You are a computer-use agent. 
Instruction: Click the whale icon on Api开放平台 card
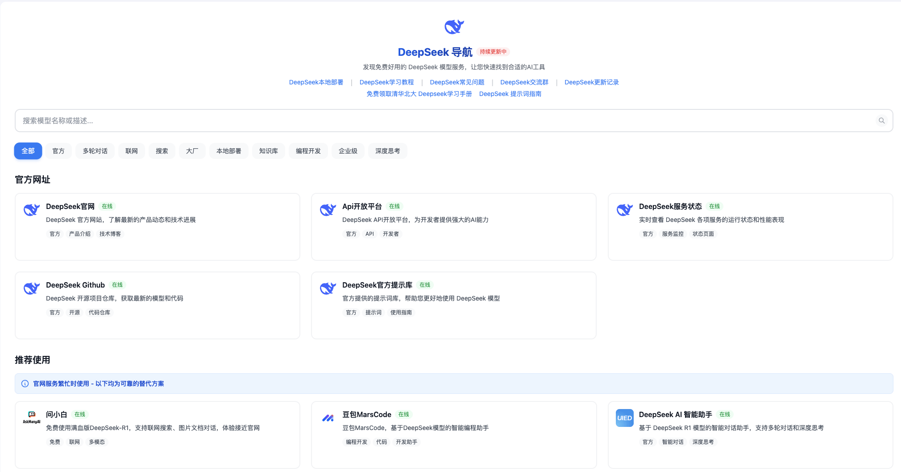tap(328, 209)
